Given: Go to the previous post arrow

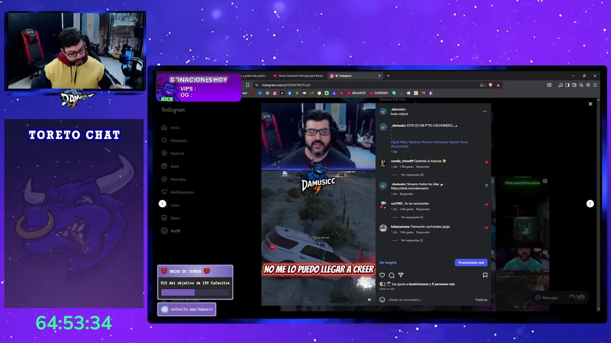Looking at the screenshot, I should (162, 203).
